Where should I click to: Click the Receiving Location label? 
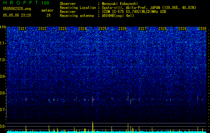(78, 8)
